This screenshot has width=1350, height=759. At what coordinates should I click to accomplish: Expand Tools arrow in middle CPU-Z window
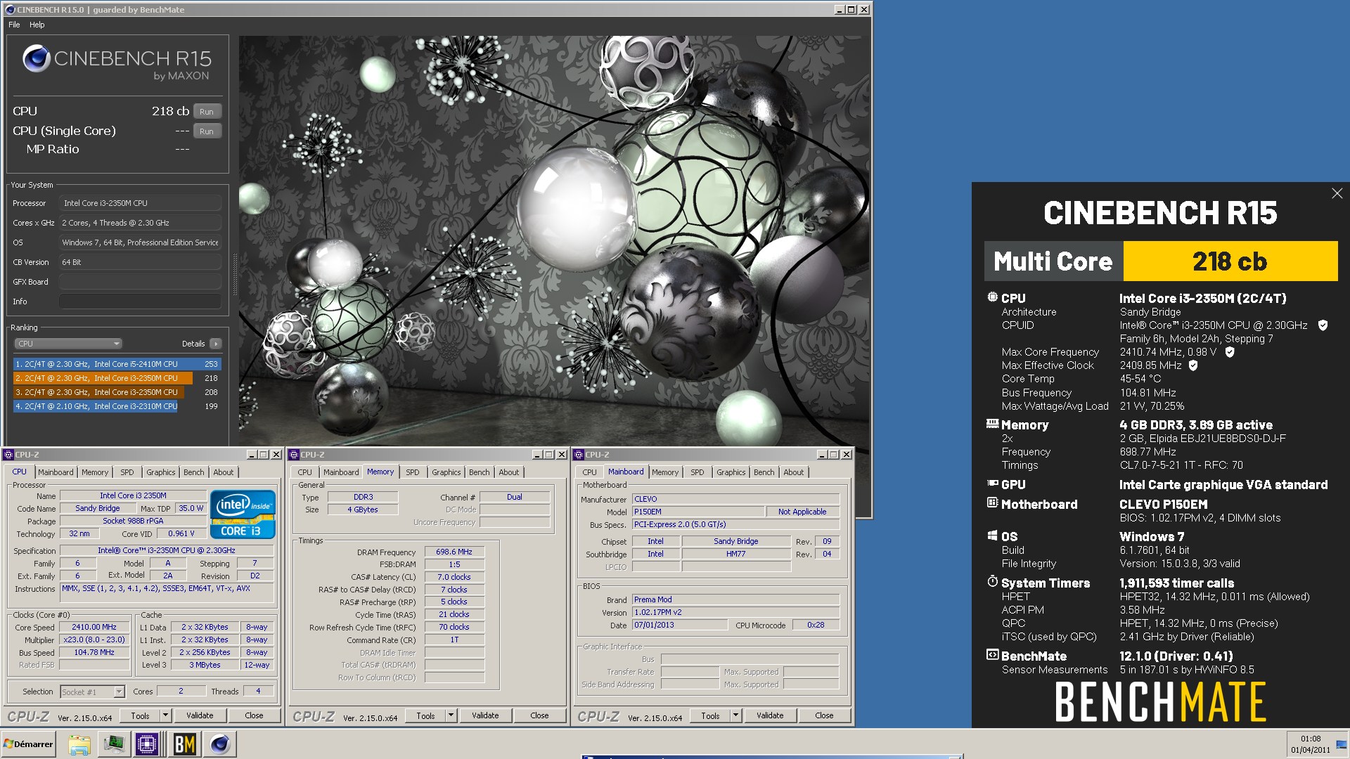(451, 715)
